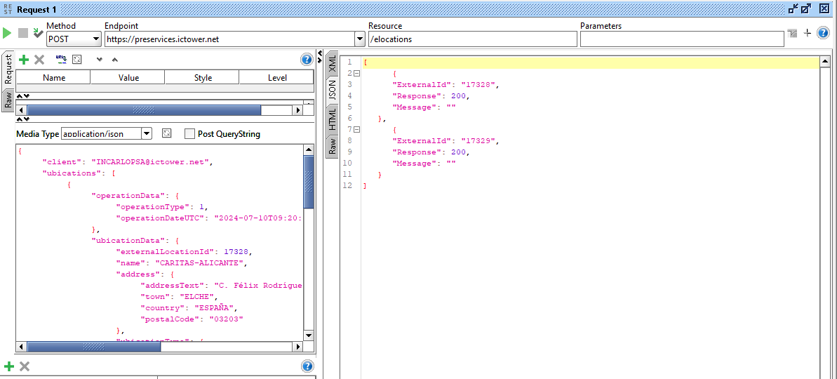Switch to the response-side Raw tab
This screenshot has width=837, height=379.
[x=333, y=146]
